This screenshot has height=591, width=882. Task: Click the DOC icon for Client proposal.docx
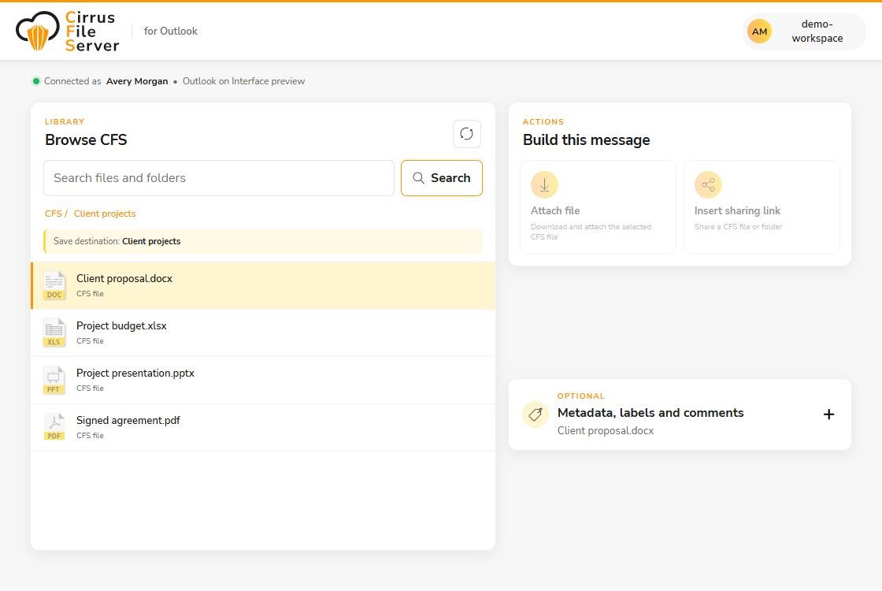click(54, 285)
